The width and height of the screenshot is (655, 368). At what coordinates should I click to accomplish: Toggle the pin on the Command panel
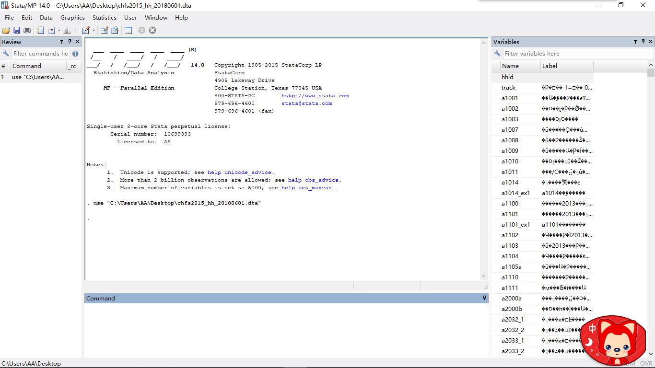[x=484, y=298]
